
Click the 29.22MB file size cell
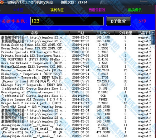[103, 81]
